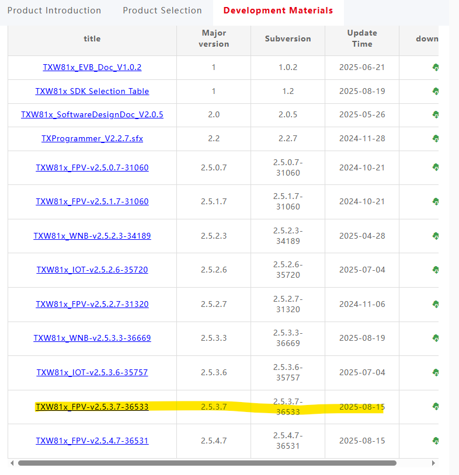Click horizontal scrollbar thumb below table
459x475 pixels.
click(x=207, y=463)
